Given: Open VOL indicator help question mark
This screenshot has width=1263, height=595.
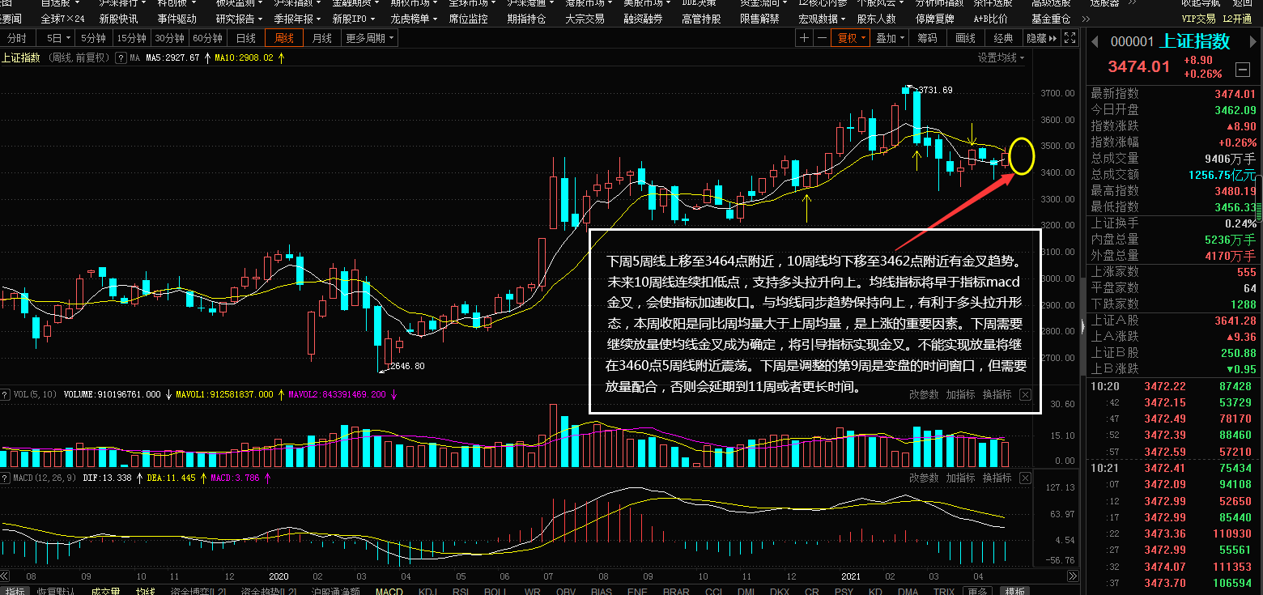Looking at the screenshot, I should [x=6, y=395].
